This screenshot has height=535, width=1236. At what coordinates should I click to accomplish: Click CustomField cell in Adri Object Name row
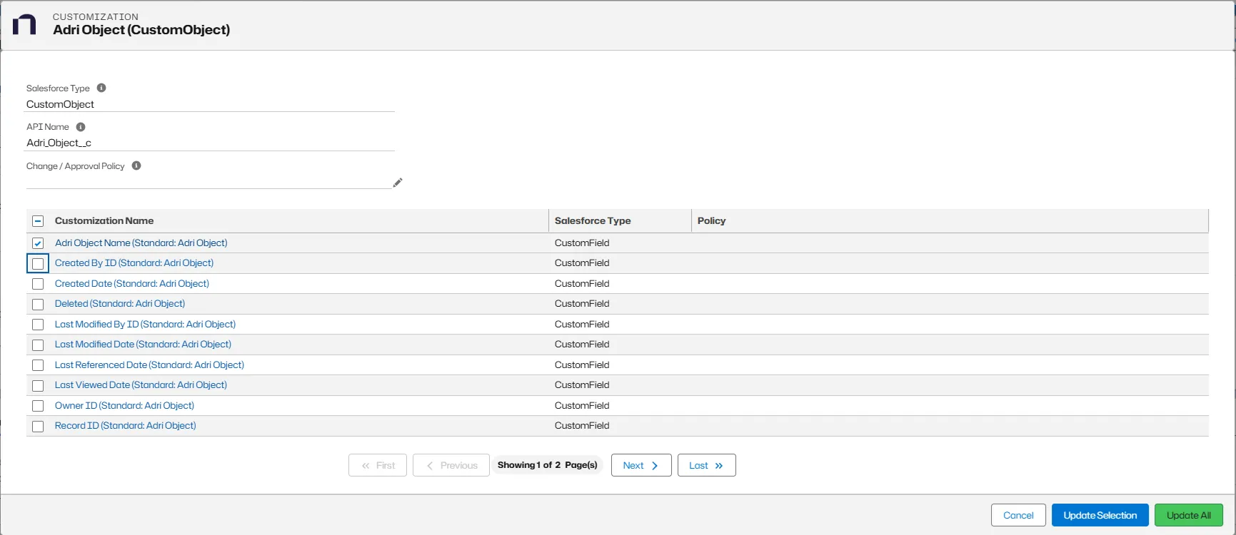[582, 243]
